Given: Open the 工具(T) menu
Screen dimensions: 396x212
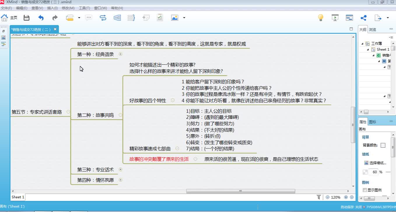Looking at the screenshot, I should pos(84,8).
